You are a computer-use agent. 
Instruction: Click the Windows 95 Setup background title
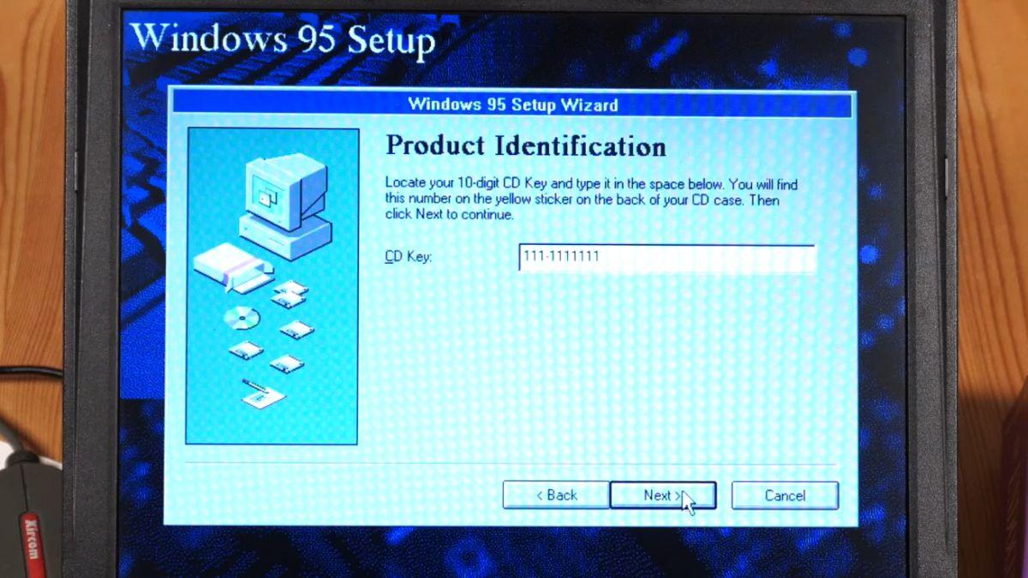coord(283,40)
